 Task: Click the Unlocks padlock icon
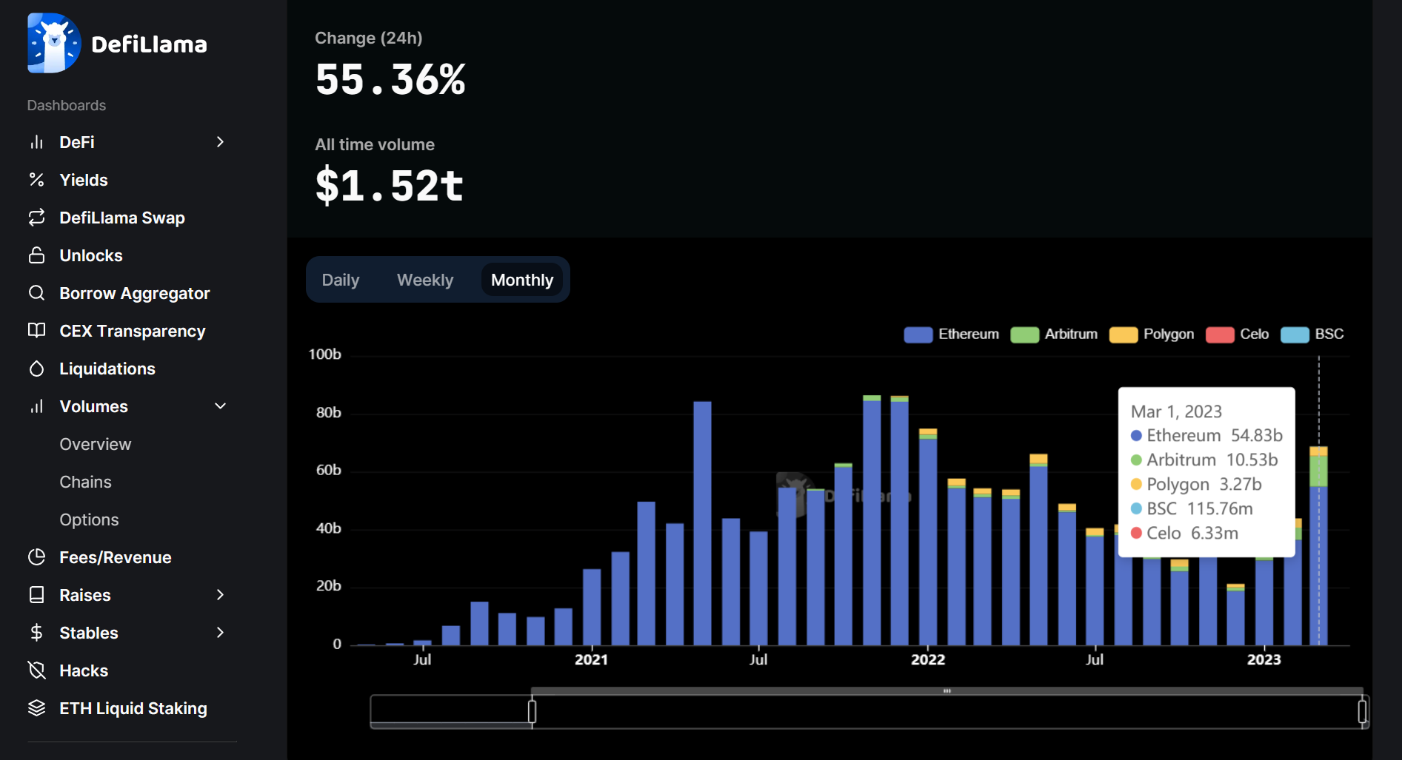pos(36,255)
